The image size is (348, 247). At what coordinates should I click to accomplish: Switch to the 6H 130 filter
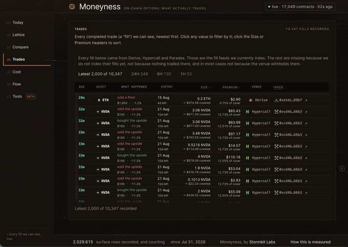[164, 74]
